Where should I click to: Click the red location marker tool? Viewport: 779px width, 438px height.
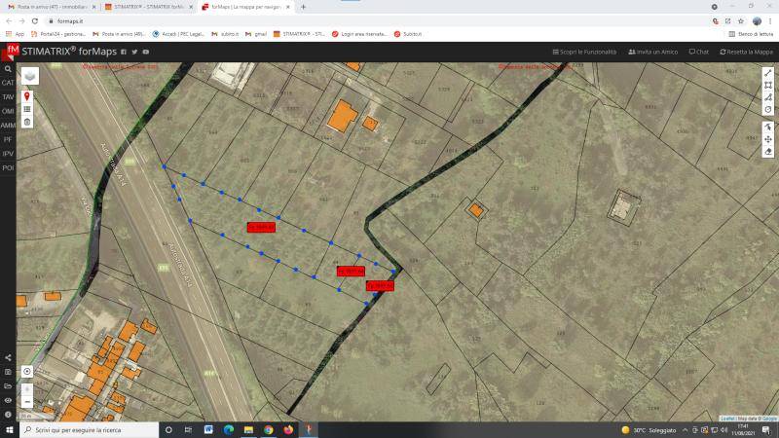click(27, 96)
